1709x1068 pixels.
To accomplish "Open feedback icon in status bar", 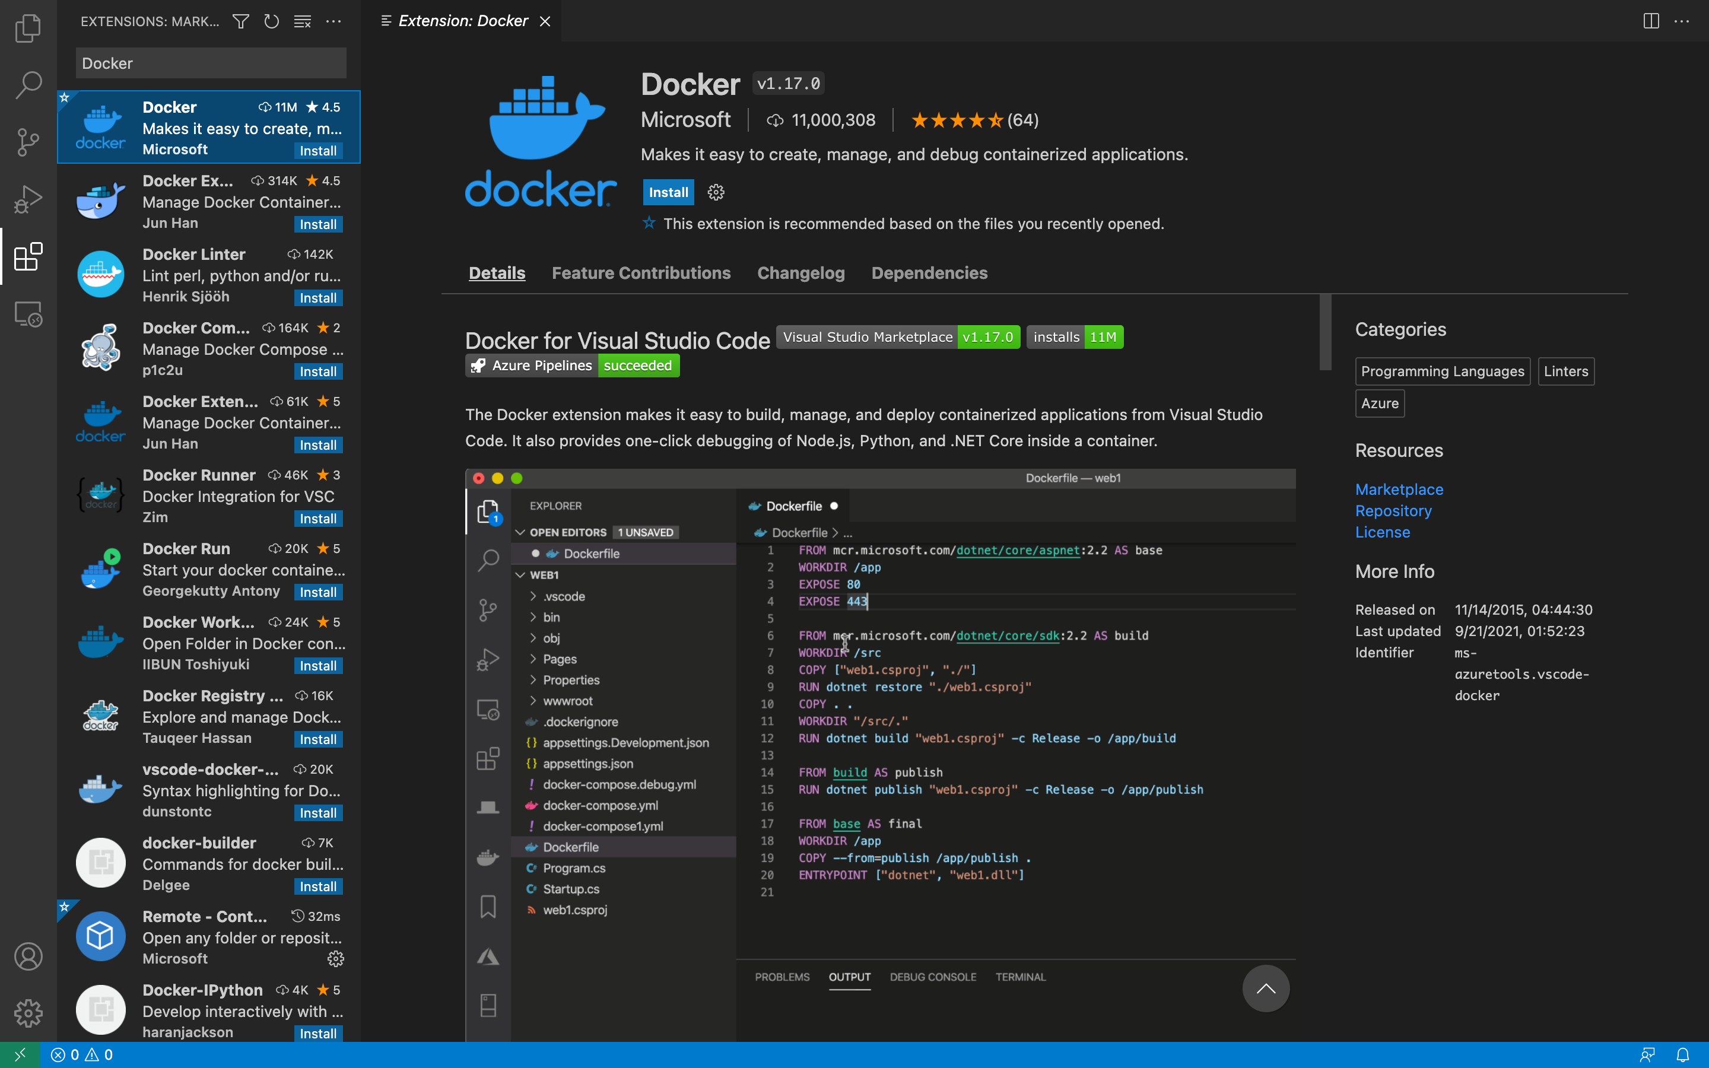I will click(1647, 1054).
